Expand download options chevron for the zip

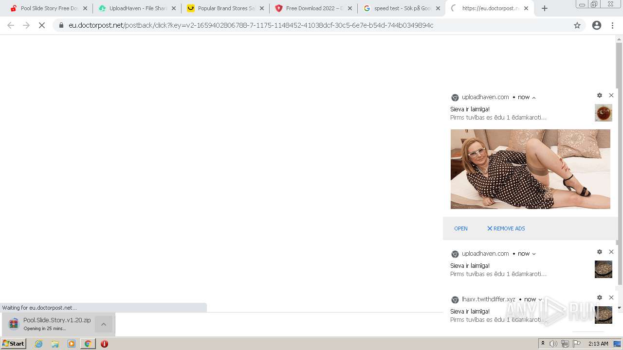104,324
